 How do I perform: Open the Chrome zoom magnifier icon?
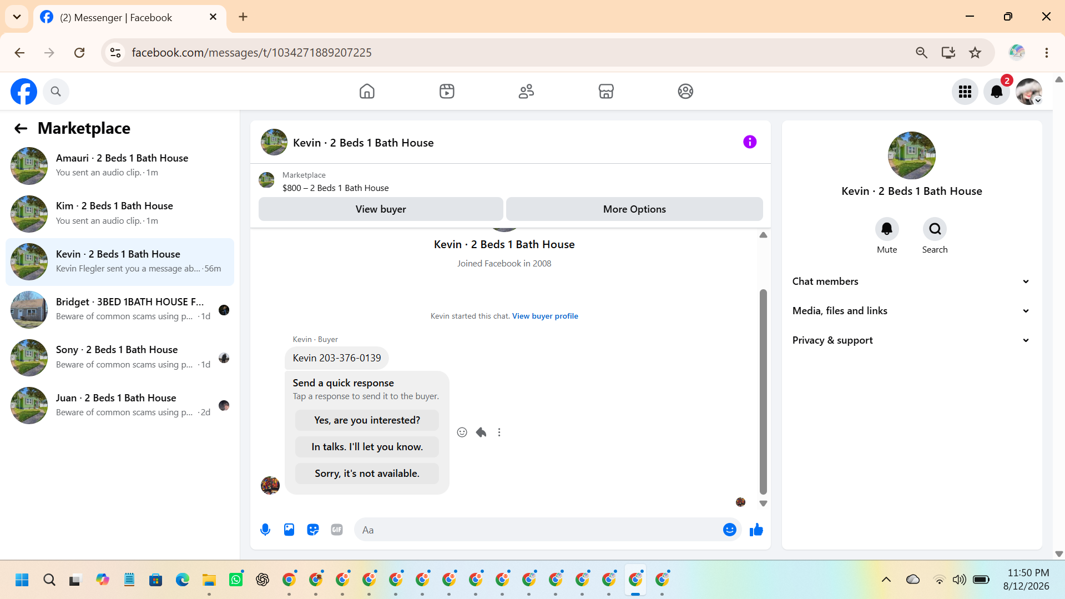[921, 53]
